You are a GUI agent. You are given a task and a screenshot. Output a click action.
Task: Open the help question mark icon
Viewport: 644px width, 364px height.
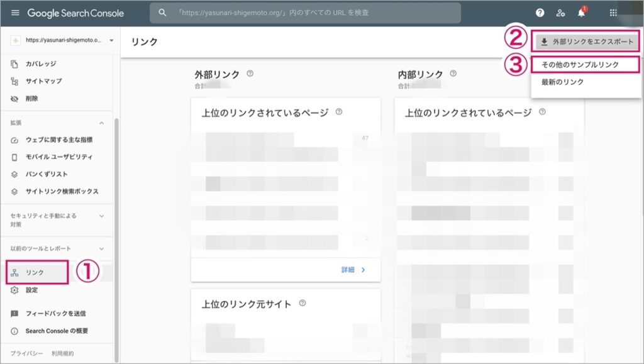(540, 13)
